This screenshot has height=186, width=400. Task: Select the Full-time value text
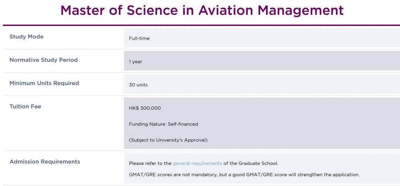[x=139, y=38]
